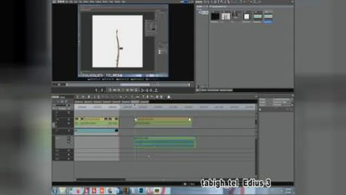Screen dimensions: 346x195
Task: Open the Create Title (T) tool in the timeline toolbar
Action: coord(143,97)
